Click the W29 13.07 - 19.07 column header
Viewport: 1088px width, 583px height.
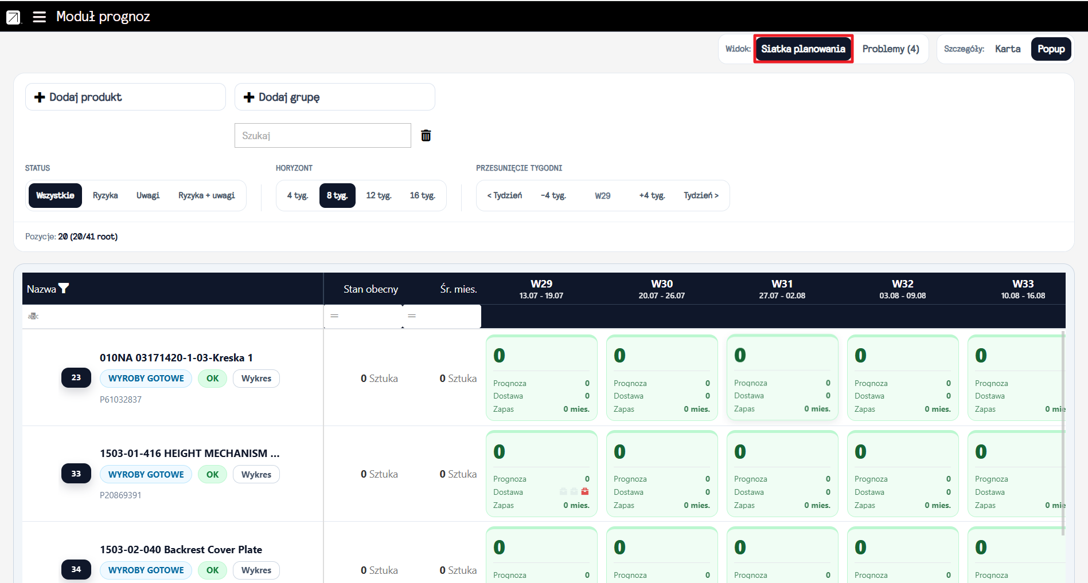[541, 289]
